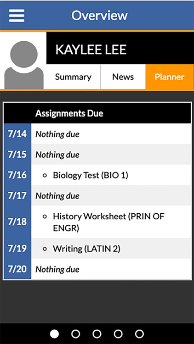This screenshot has width=194, height=344.
Task: Open the Biology Test (BIO 1) assignment
Action: click(91, 175)
